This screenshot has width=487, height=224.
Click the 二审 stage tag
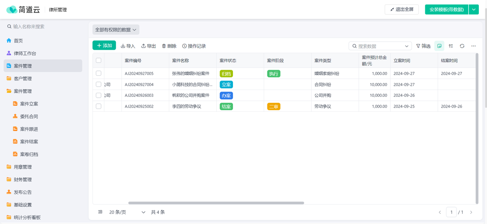point(274,107)
